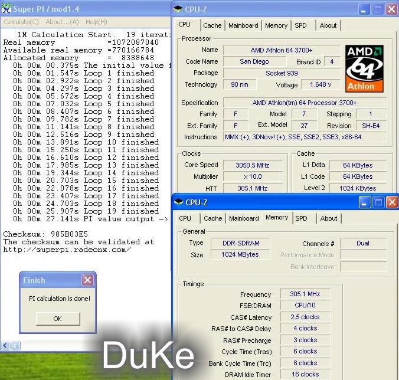Image resolution: width=399 pixels, height=380 pixels.
Task: Open About tab in lower CPU-Z window
Action: tap(329, 218)
